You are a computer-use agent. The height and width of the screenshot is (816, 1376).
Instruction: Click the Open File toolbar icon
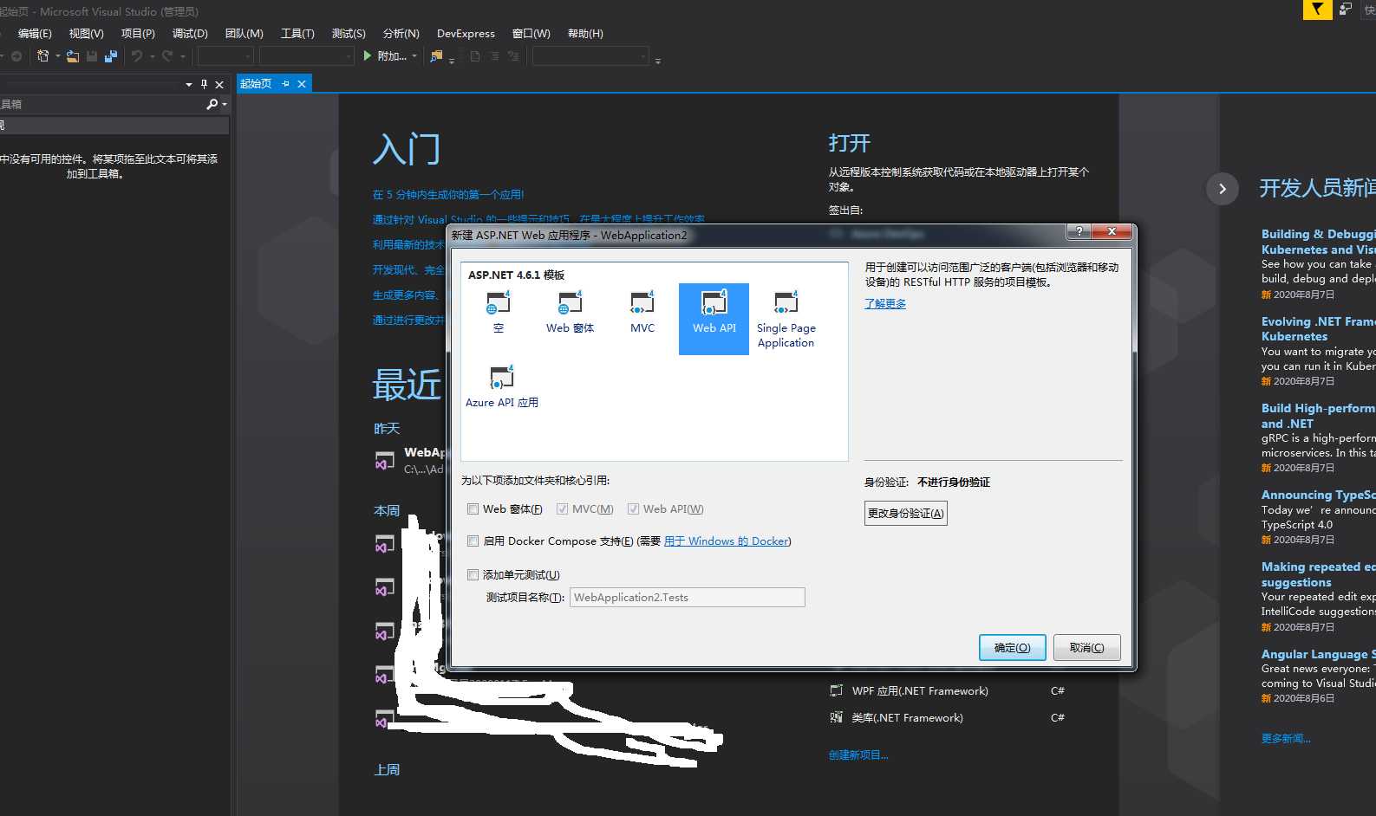point(73,56)
